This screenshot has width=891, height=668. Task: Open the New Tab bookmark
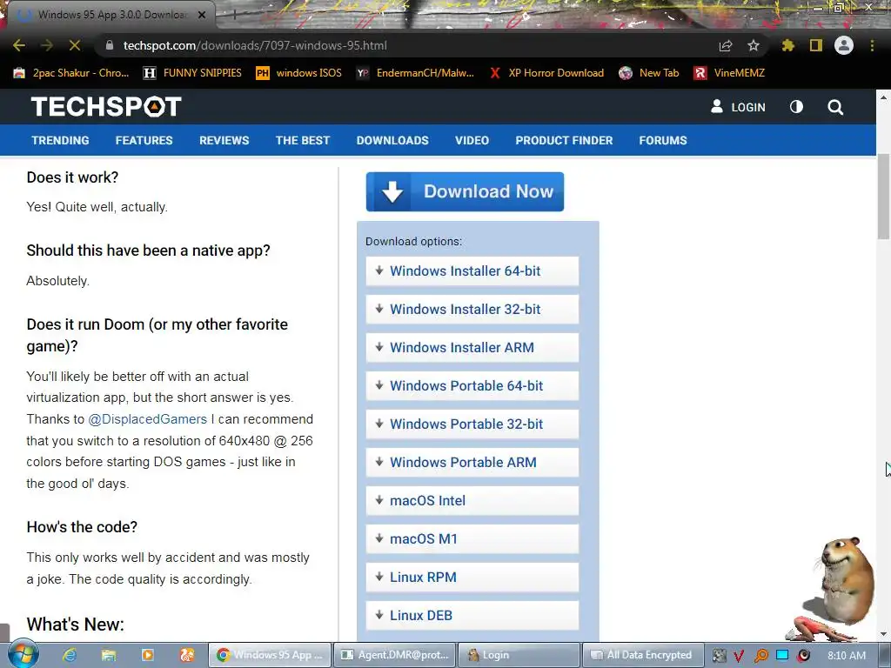click(x=649, y=73)
